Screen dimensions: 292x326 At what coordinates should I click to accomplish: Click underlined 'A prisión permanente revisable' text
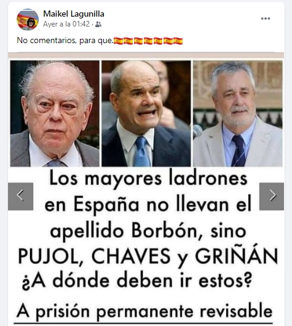click(x=144, y=312)
